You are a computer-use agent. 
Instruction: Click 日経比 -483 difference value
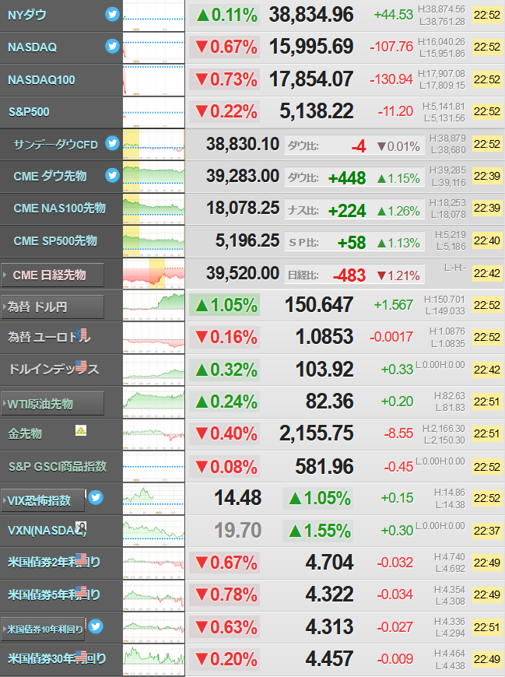pos(349,275)
